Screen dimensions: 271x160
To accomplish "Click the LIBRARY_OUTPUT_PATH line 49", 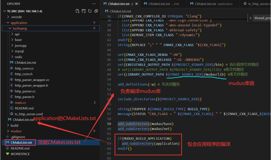I will (x=172, y=75).
